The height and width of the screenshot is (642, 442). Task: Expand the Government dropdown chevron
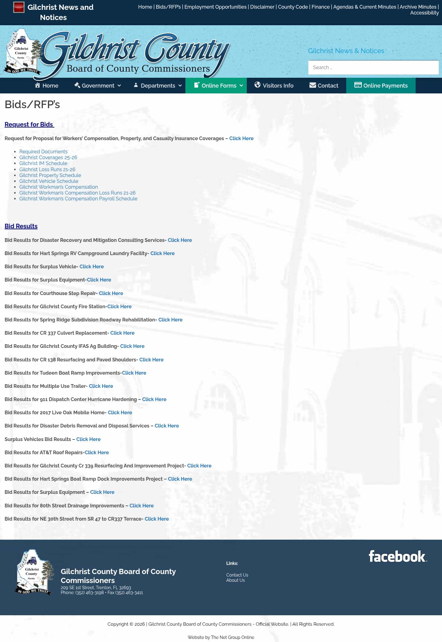(119, 86)
